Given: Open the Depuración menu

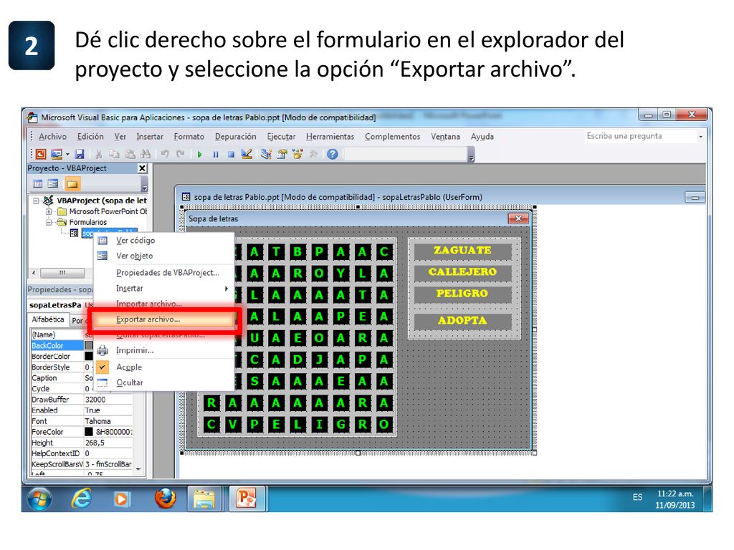Looking at the screenshot, I should pos(235,137).
